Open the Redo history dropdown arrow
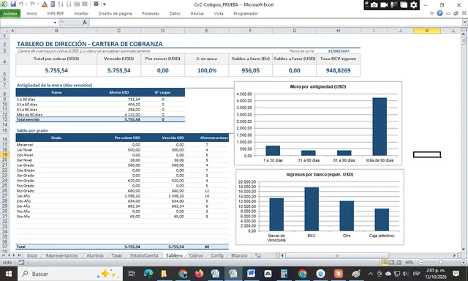The width and height of the screenshot is (468, 281). tap(38, 4)
